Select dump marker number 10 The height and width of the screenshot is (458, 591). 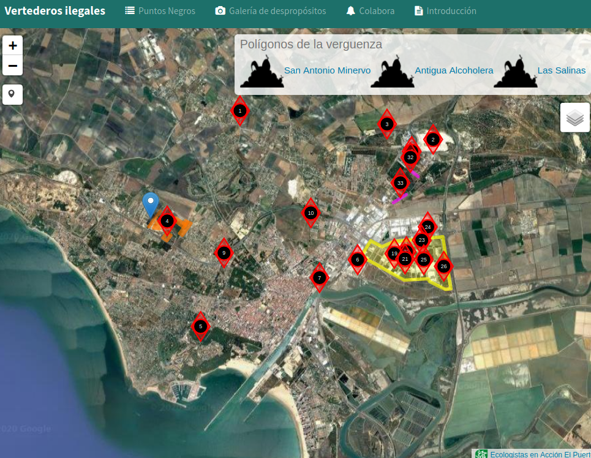click(311, 213)
